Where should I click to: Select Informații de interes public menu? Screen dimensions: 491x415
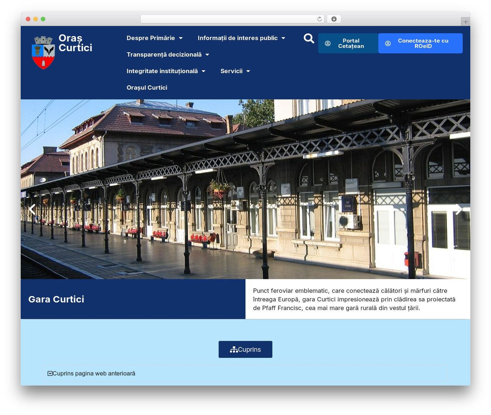(x=237, y=38)
